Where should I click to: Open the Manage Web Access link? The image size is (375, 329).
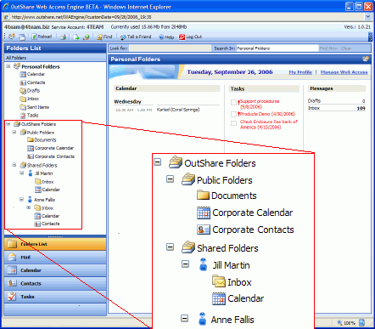point(344,72)
